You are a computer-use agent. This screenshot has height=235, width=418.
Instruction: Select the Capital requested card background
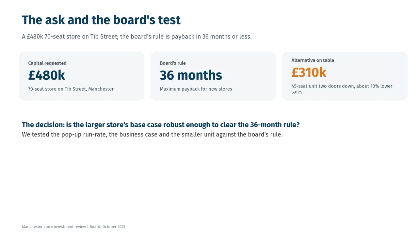[x=82, y=76]
